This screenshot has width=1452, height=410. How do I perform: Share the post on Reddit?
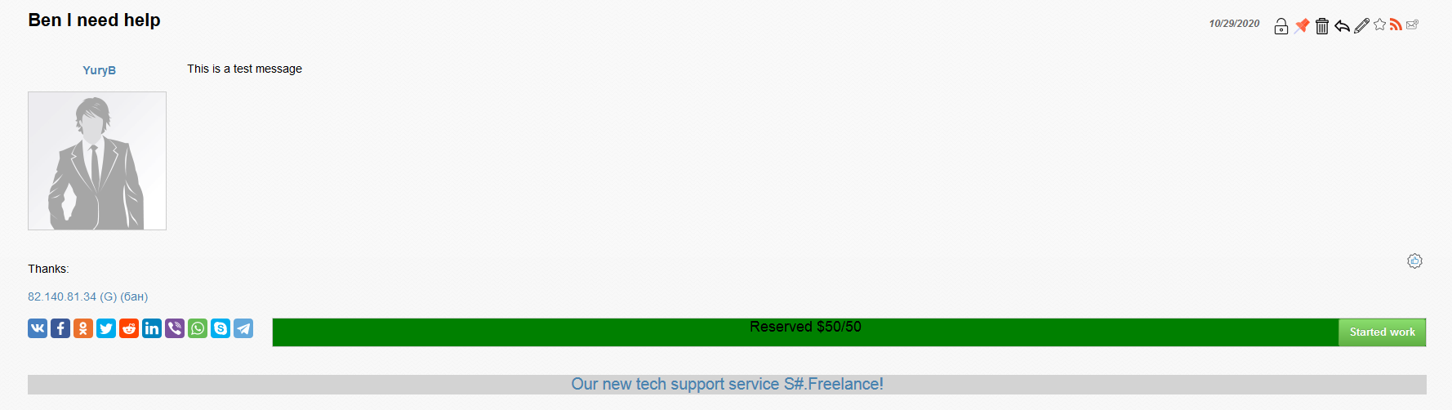point(129,328)
